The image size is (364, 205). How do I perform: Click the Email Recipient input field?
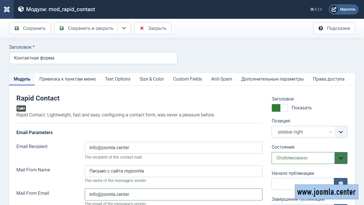[x=173, y=148]
